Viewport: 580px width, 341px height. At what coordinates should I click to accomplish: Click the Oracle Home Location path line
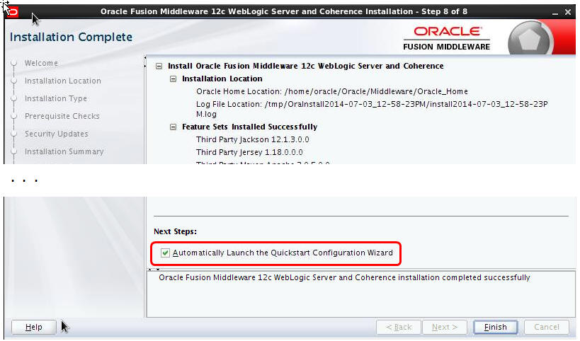[332, 92]
